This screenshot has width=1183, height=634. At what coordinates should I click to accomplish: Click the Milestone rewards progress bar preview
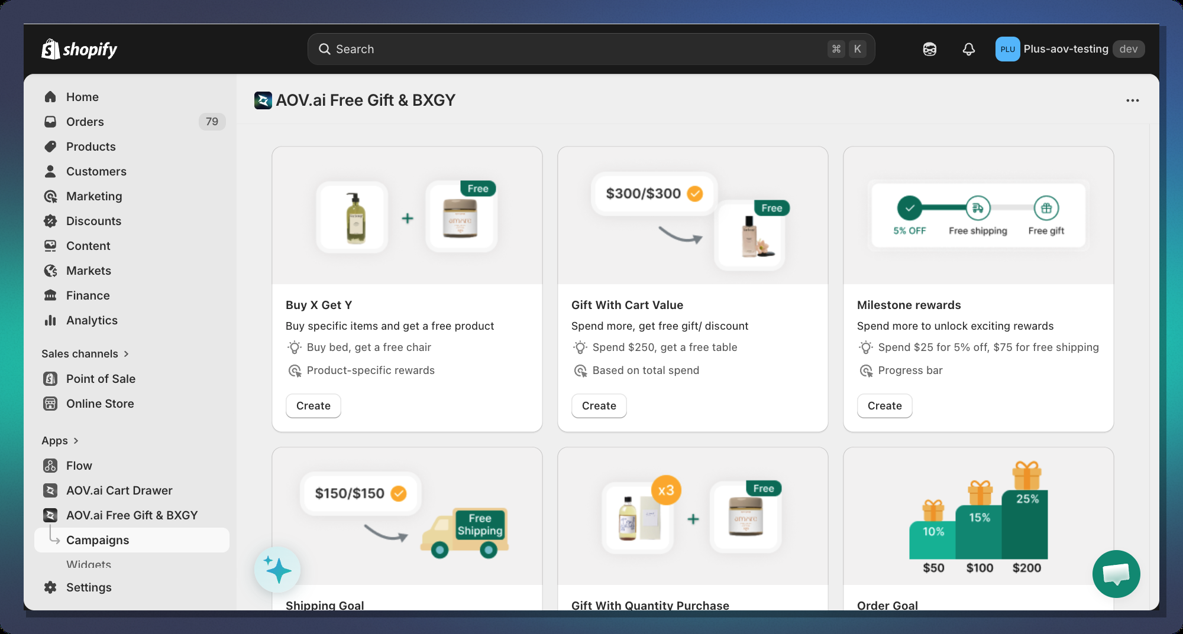978,216
